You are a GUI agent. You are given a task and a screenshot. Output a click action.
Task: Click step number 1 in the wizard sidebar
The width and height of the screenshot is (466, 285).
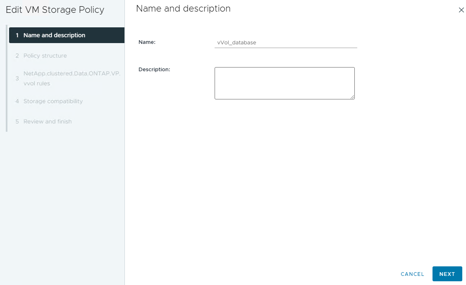click(17, 35)
